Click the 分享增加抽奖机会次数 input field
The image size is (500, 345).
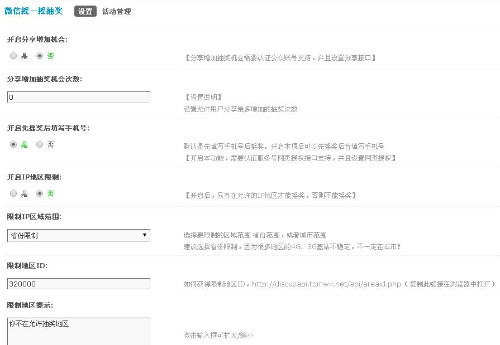pos(78,96)
